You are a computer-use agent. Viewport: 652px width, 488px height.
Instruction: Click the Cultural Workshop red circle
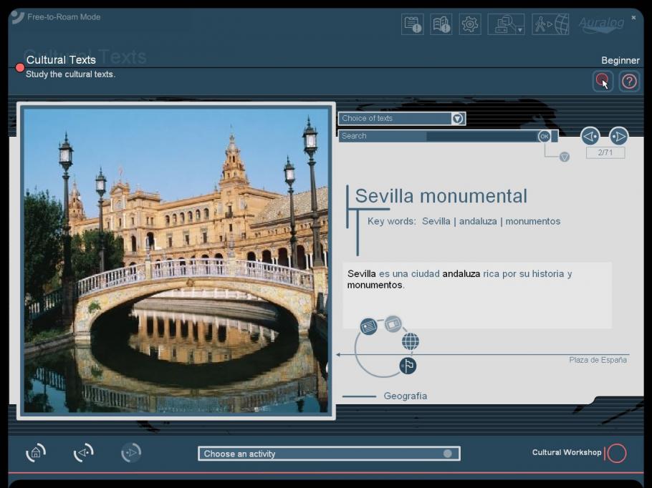(x=616, y=453)
